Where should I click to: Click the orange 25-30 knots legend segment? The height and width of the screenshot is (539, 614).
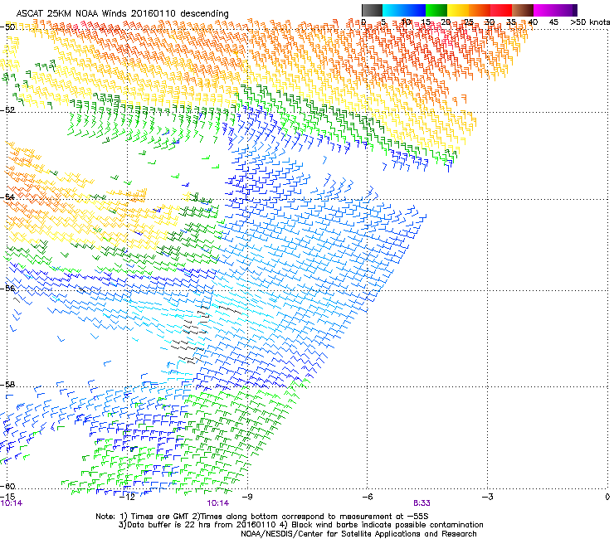tap(480, 10)
